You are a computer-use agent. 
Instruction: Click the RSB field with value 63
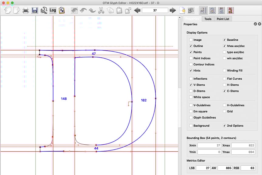click(x=248, y=168)
